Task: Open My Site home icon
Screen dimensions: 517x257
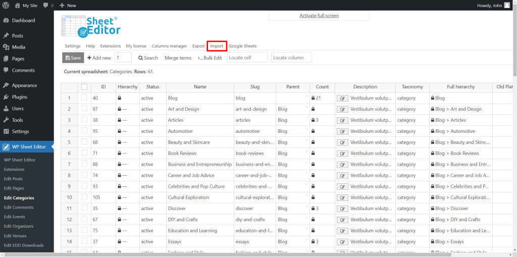Action: click(18, 5)
